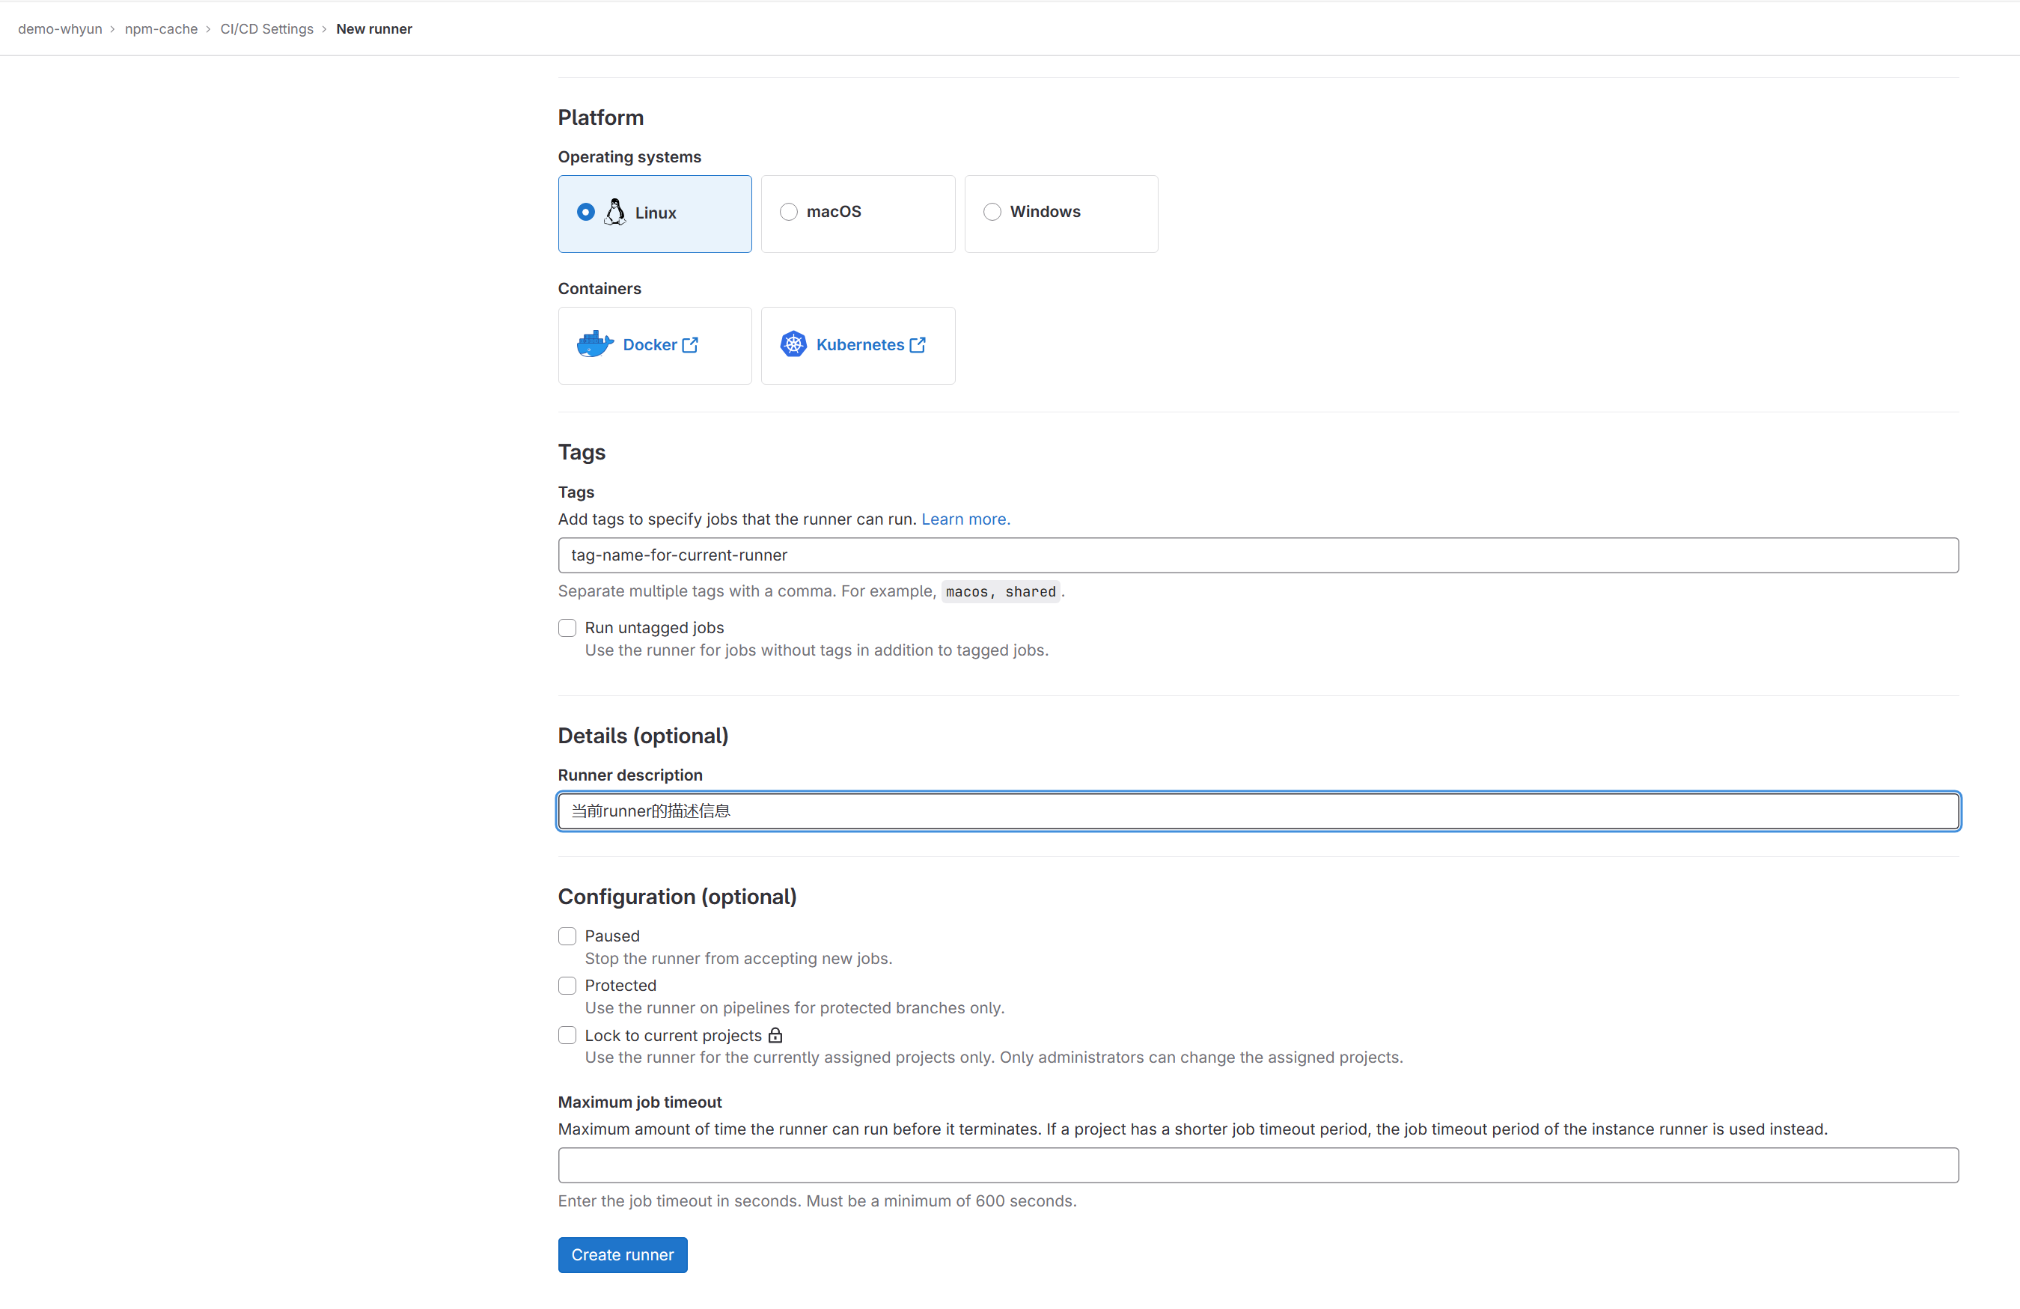Image resolution: width=2020 pixels, height=1309 pixels.
Task: Click the Create runner button
Action: coord(622,1254)
